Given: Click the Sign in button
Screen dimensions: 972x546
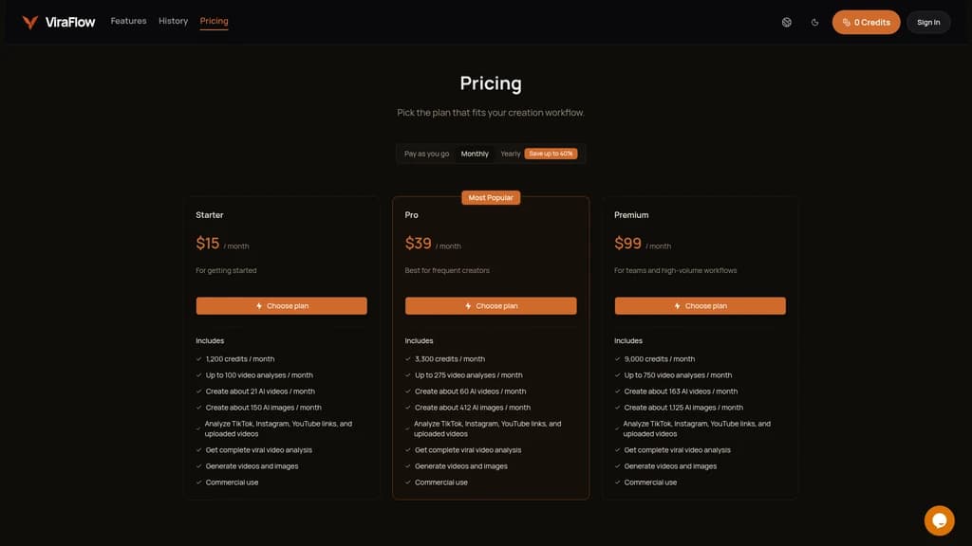Looking at the screenshot, I should (928, 23).
